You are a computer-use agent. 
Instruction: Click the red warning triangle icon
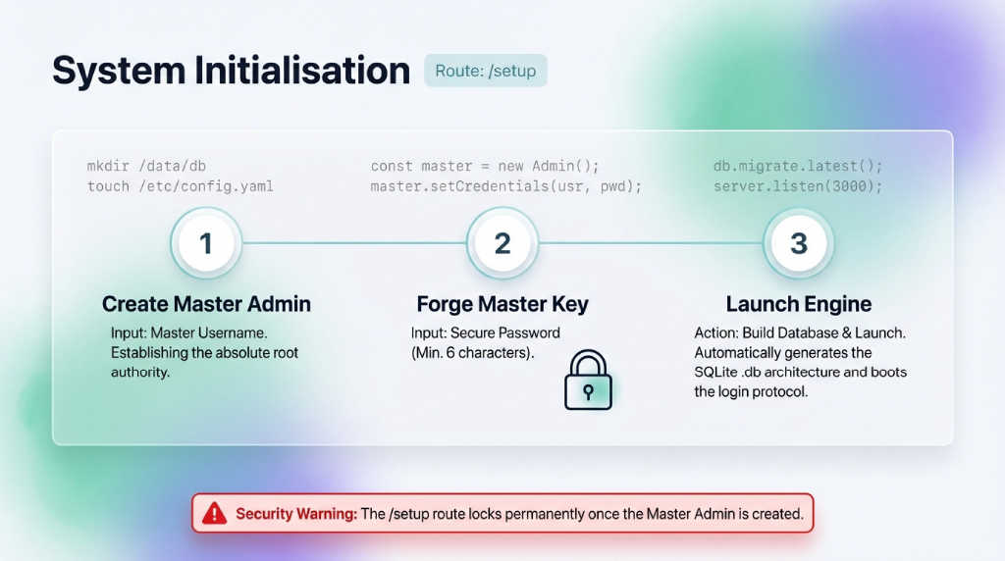coord(214,513)
